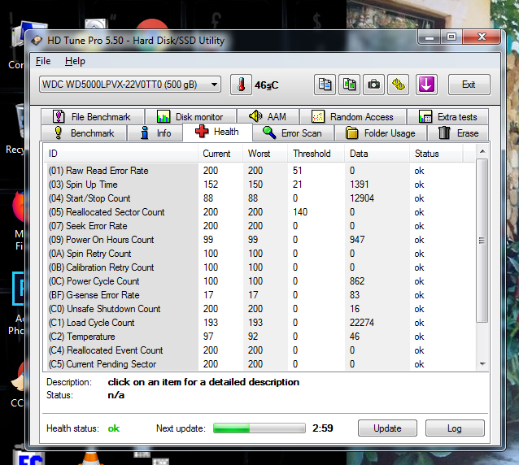Click the Data value 12904
The width and height of the screenshot is (519, 465).
(x=362, y=198)
